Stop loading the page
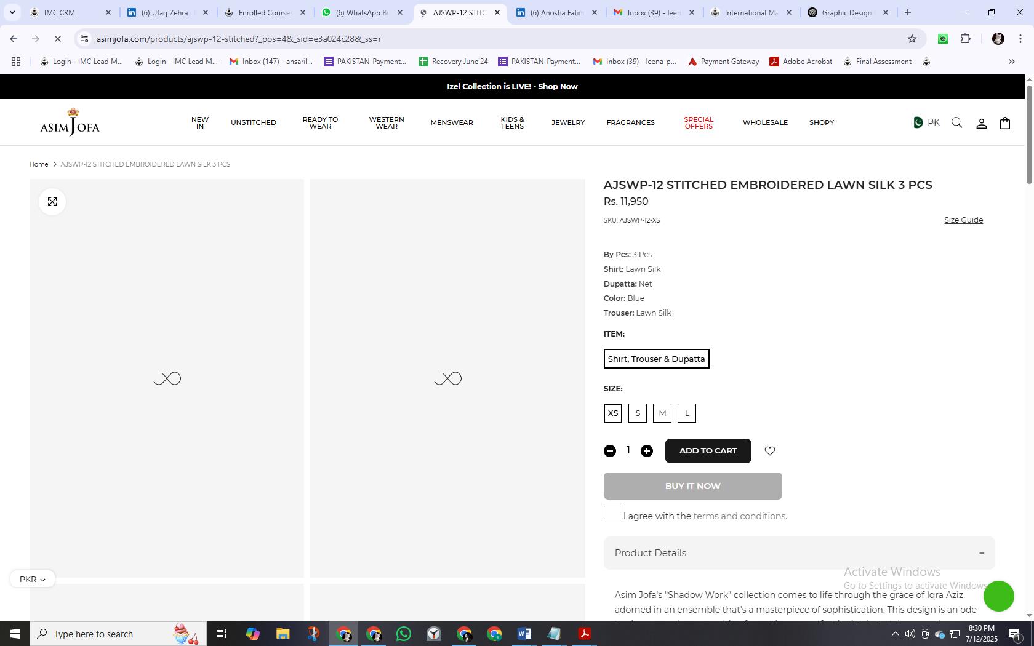Screen dimensions: 1034x646 coord(57,39)
